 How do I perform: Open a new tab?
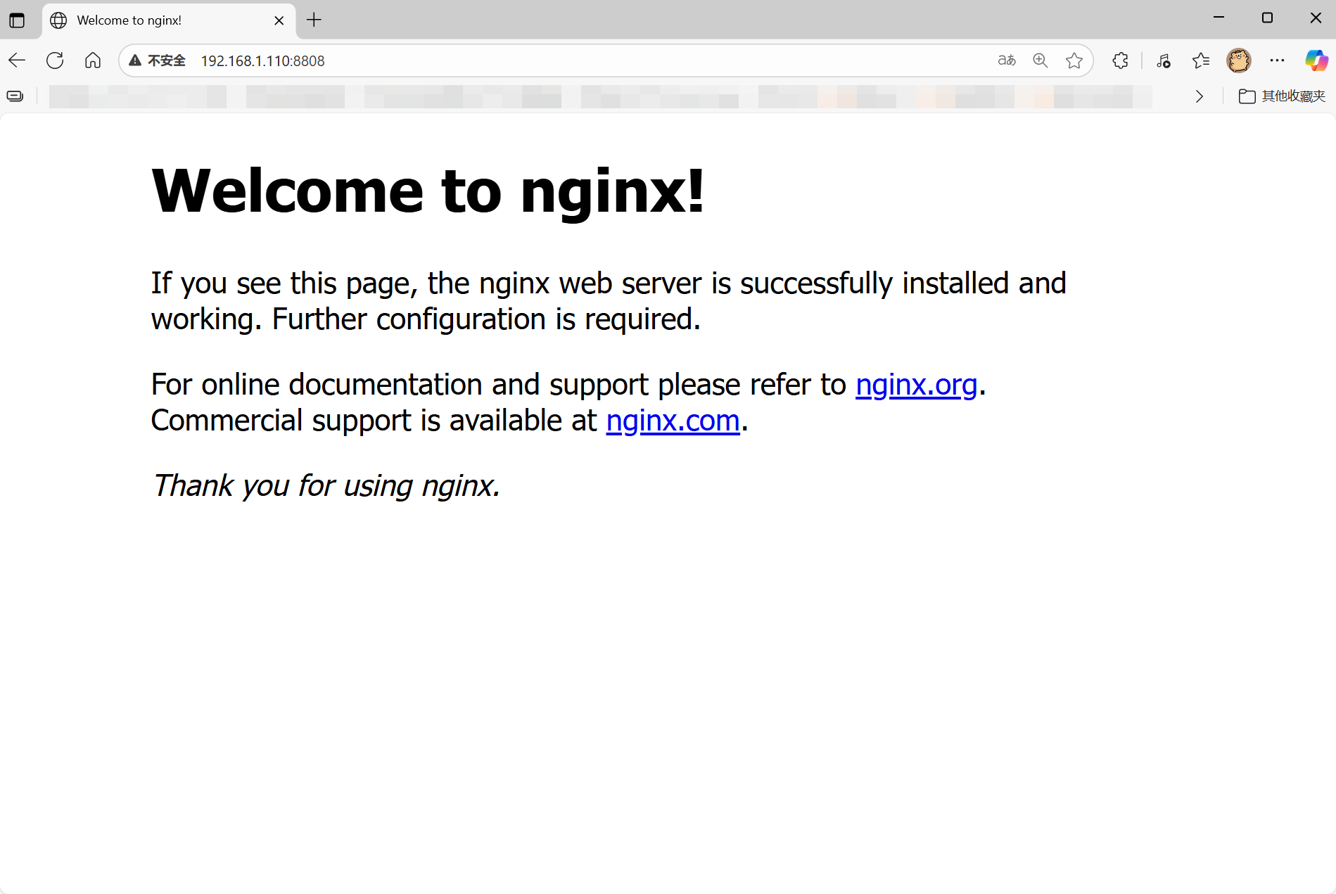click(314, 20)
